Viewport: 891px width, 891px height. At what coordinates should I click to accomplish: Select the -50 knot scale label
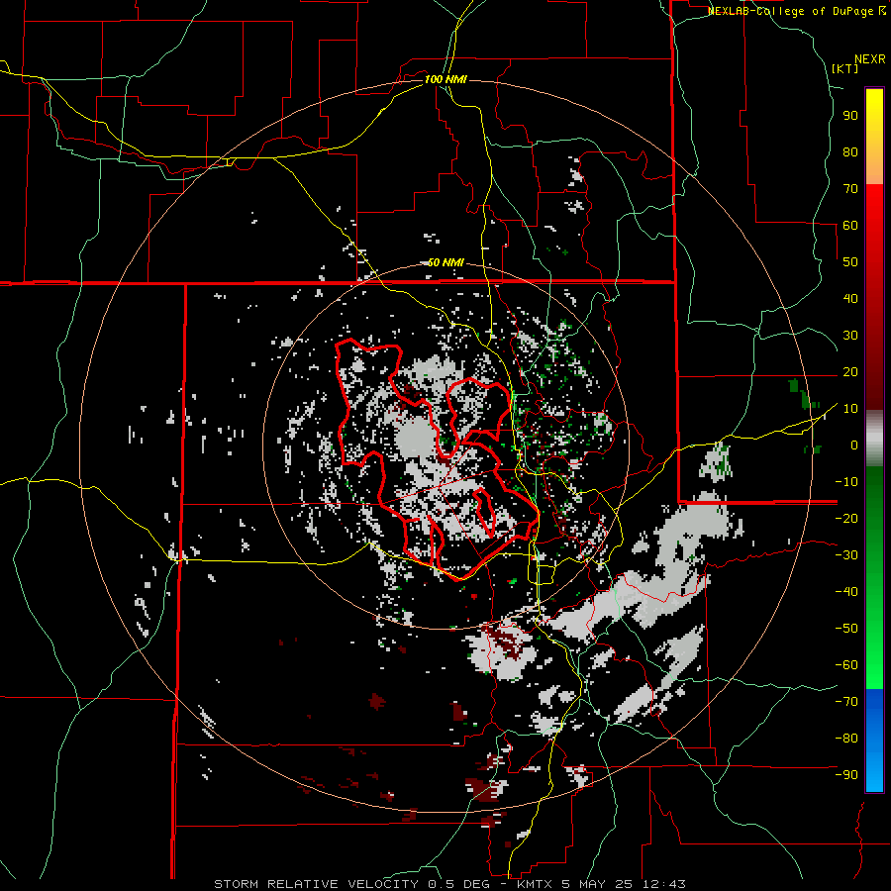(846, 629)
